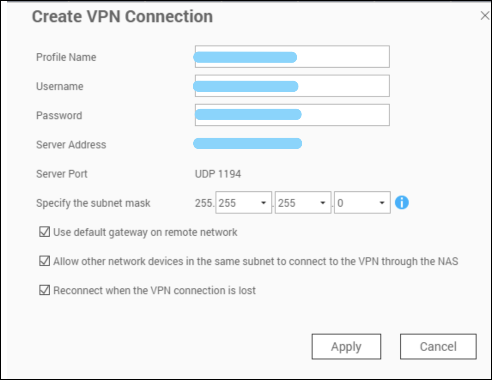The width and height of the screenshot is (492, 380).
Task: Click the blue subnet mask info icon
Action: [x=401, y=202]
